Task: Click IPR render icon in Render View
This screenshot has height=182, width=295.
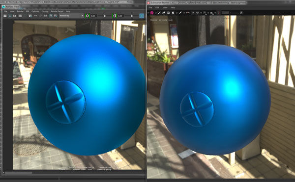Action: pos(30,16)
